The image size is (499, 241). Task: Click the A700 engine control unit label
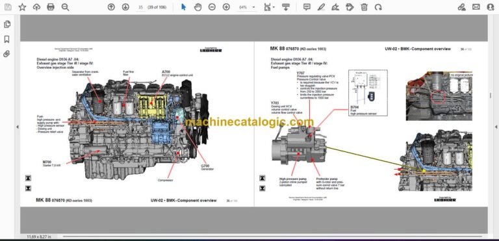[177, 73]
